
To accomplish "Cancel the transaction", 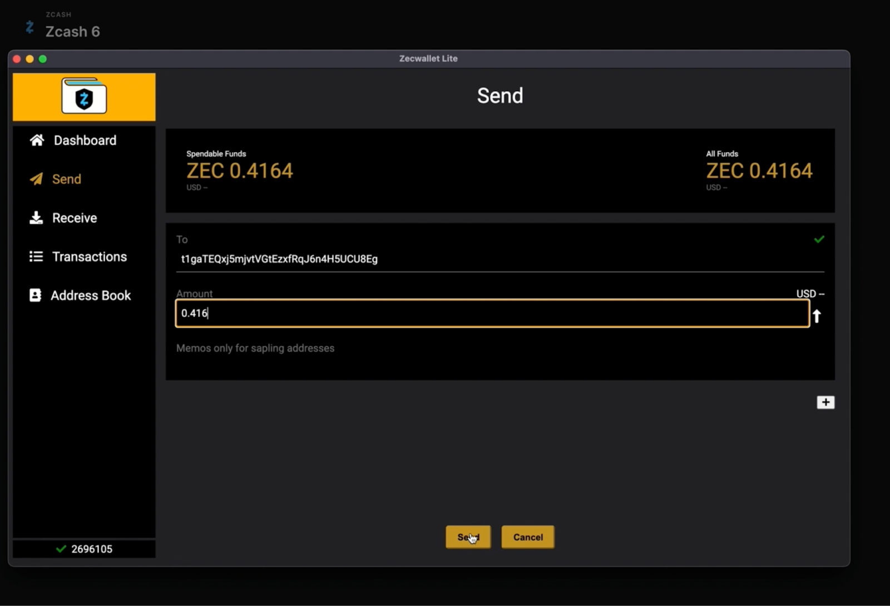I will [x=528, y=537].
